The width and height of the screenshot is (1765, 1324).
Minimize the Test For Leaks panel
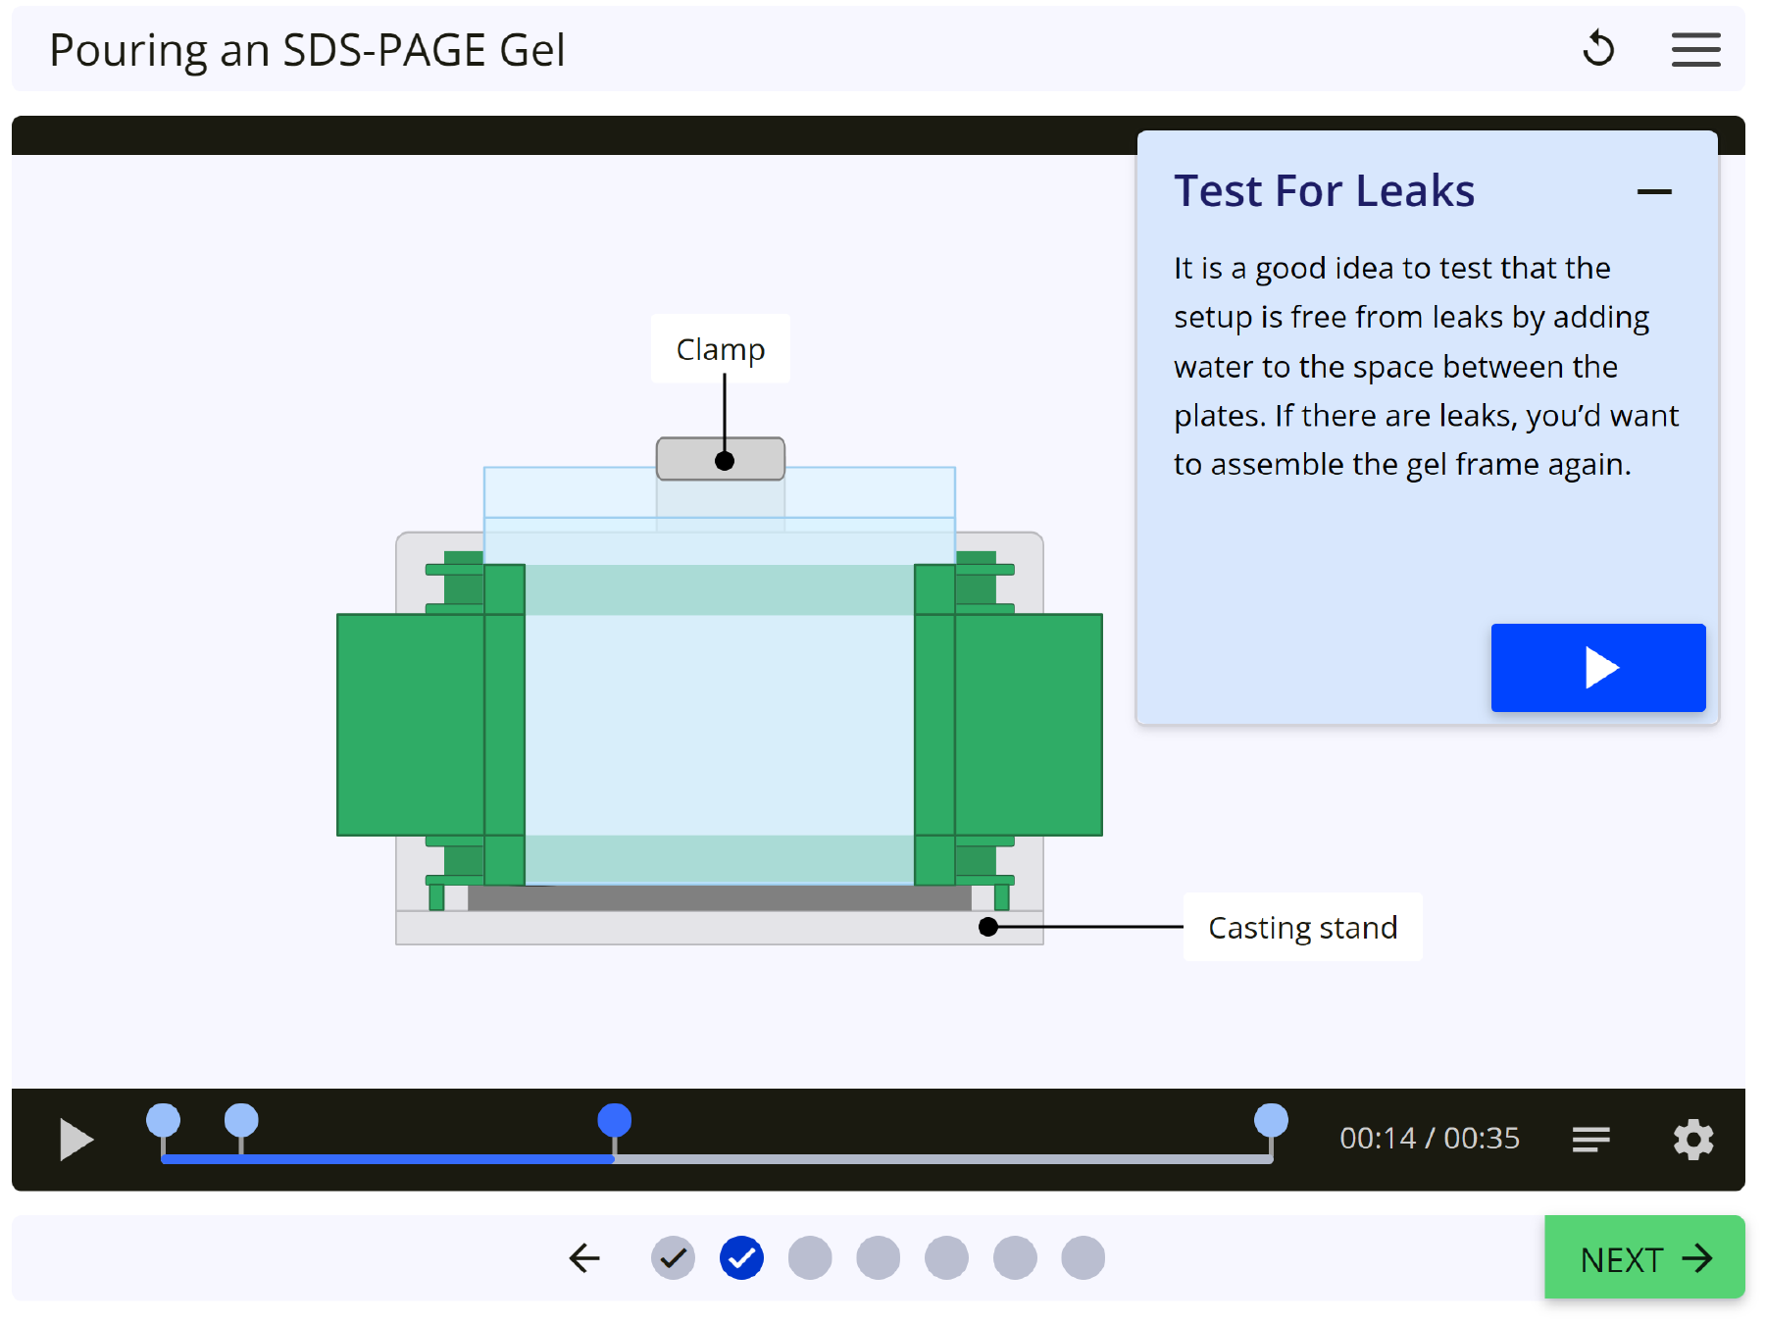tap(1654, 192)
